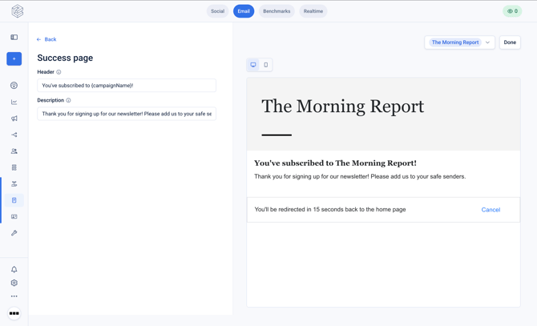
Task: Click the info icon next to Description
Action: pyautogui.click(x=68, y=100)
